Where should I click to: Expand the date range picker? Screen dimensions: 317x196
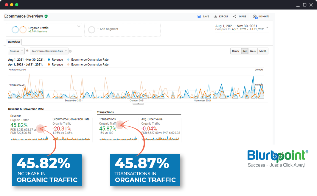coord(267,28)
